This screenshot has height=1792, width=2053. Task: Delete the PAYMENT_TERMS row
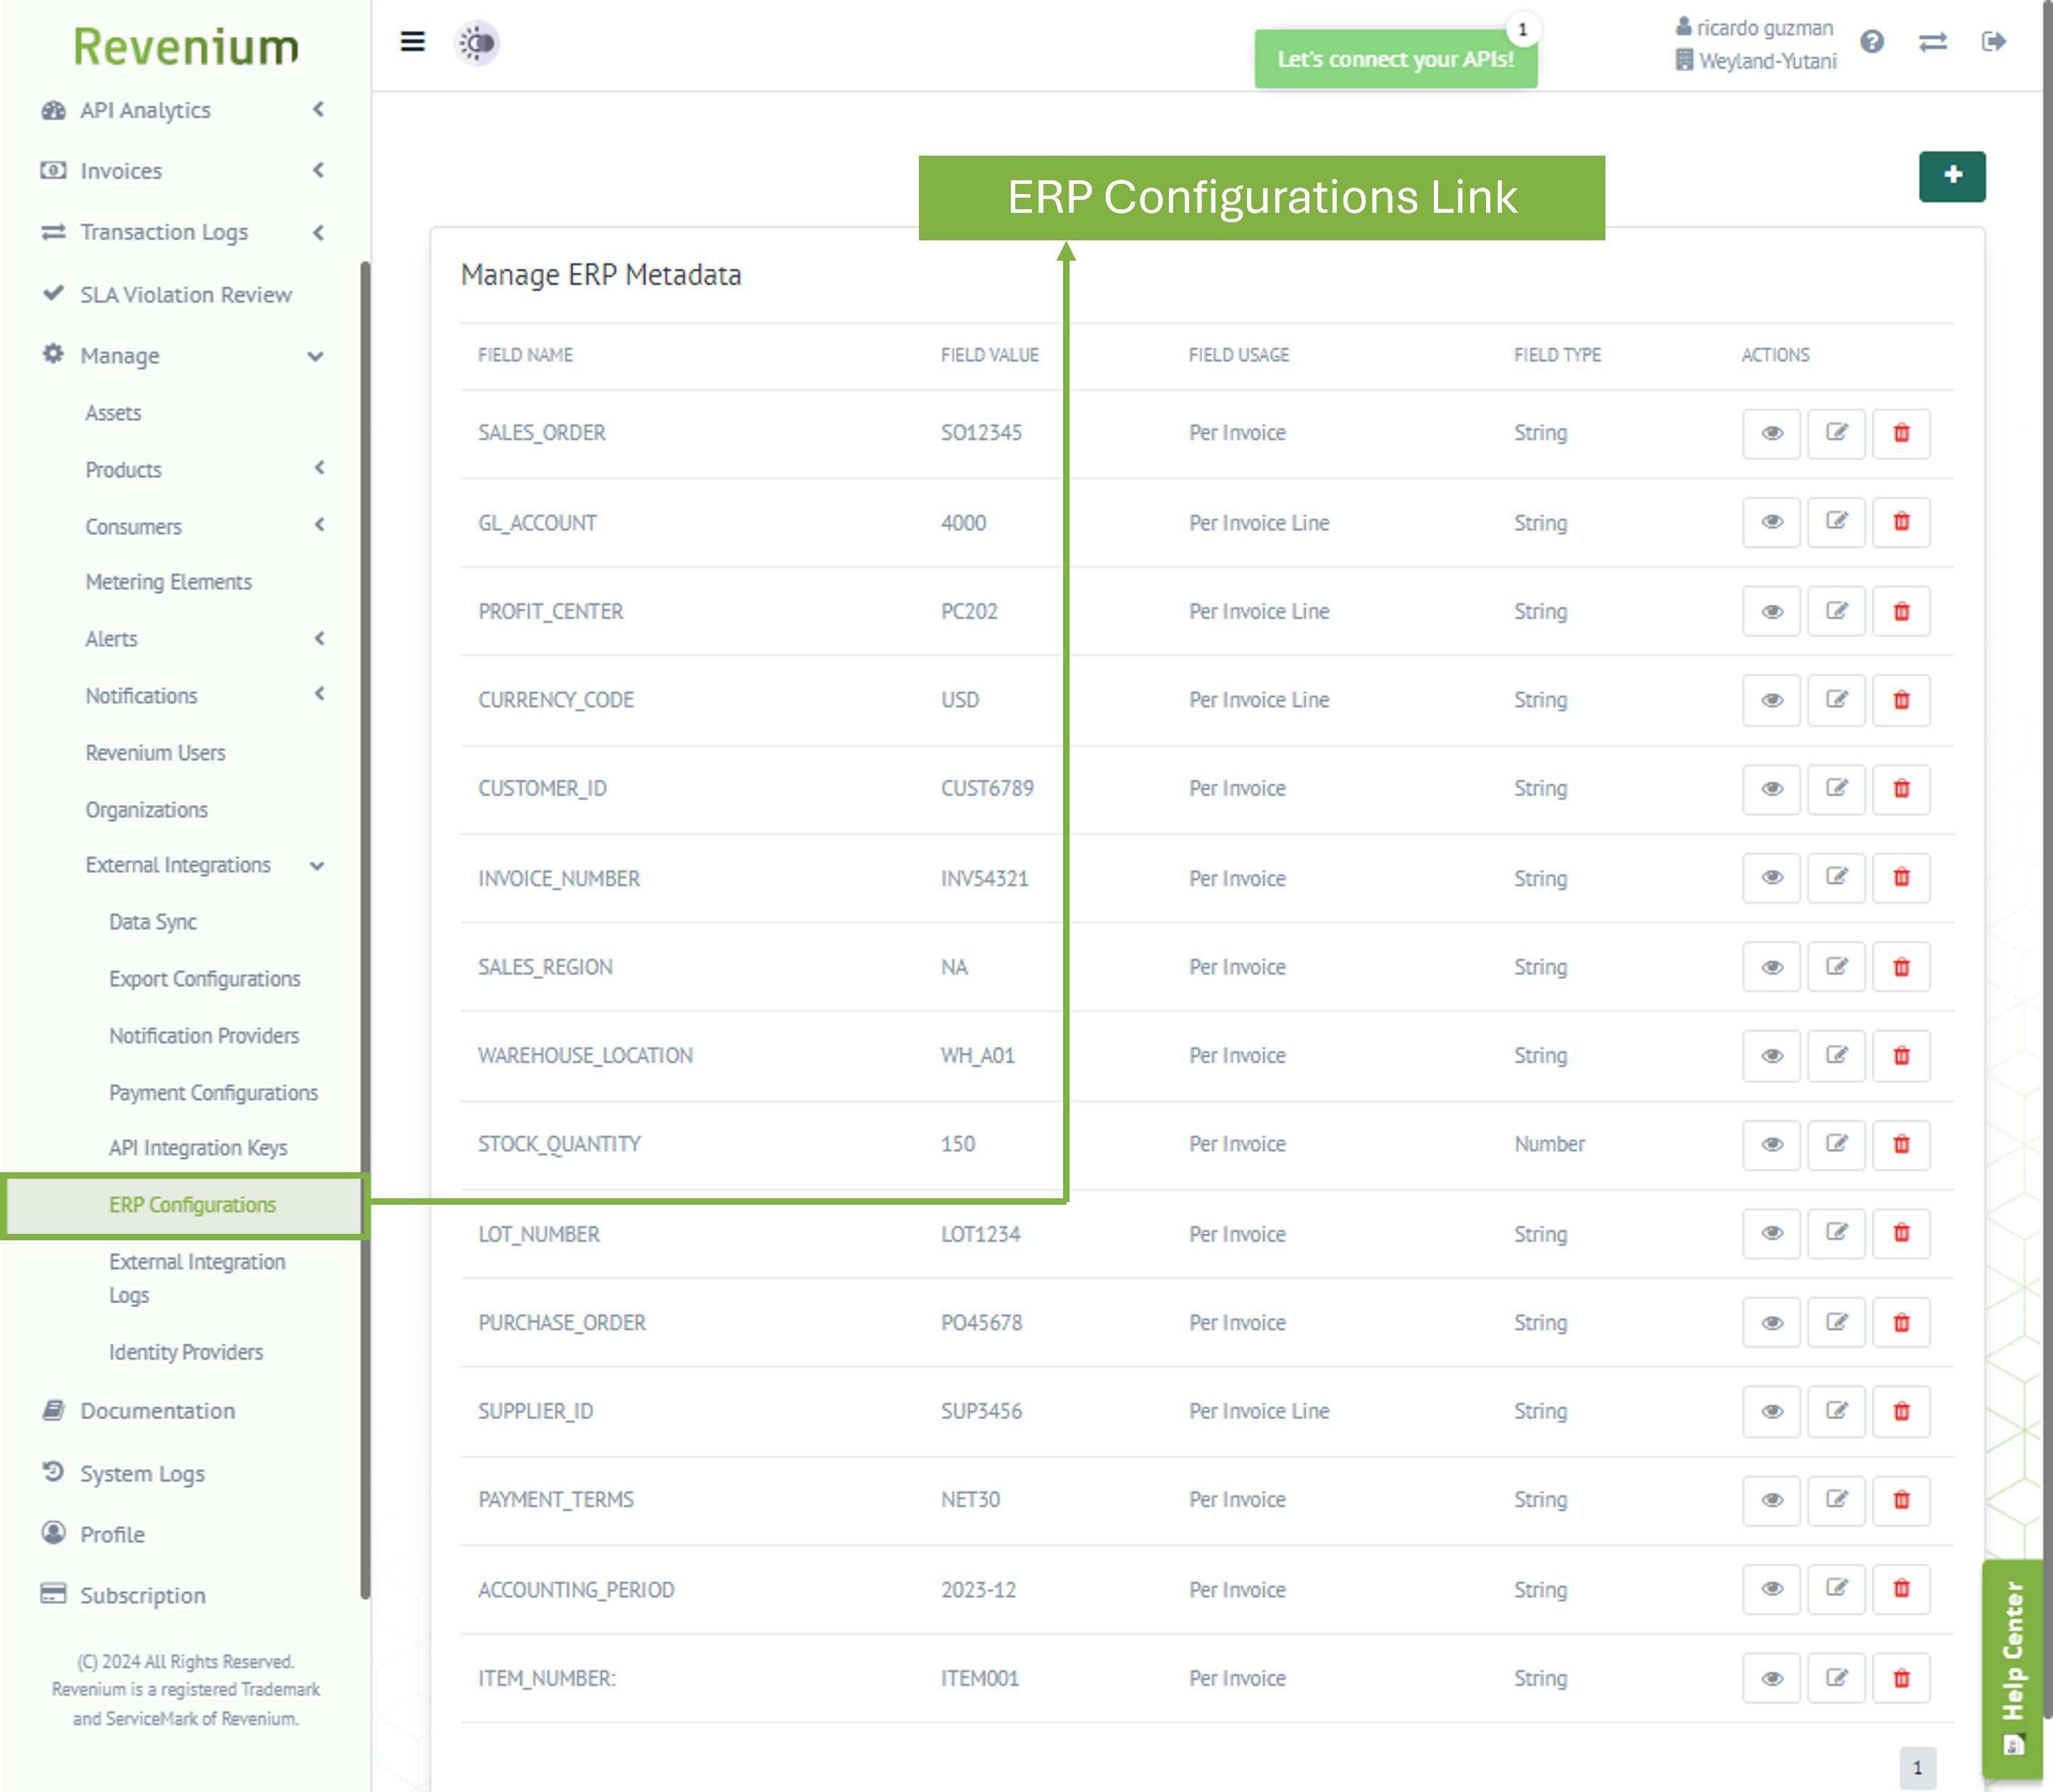coord(1901,1500)
